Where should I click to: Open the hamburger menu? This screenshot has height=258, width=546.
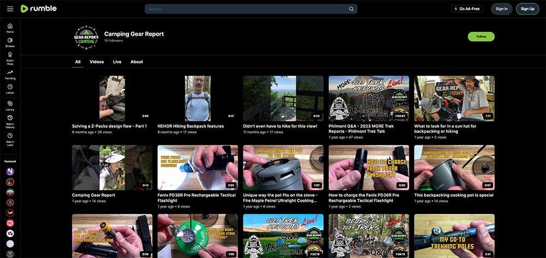10,9
